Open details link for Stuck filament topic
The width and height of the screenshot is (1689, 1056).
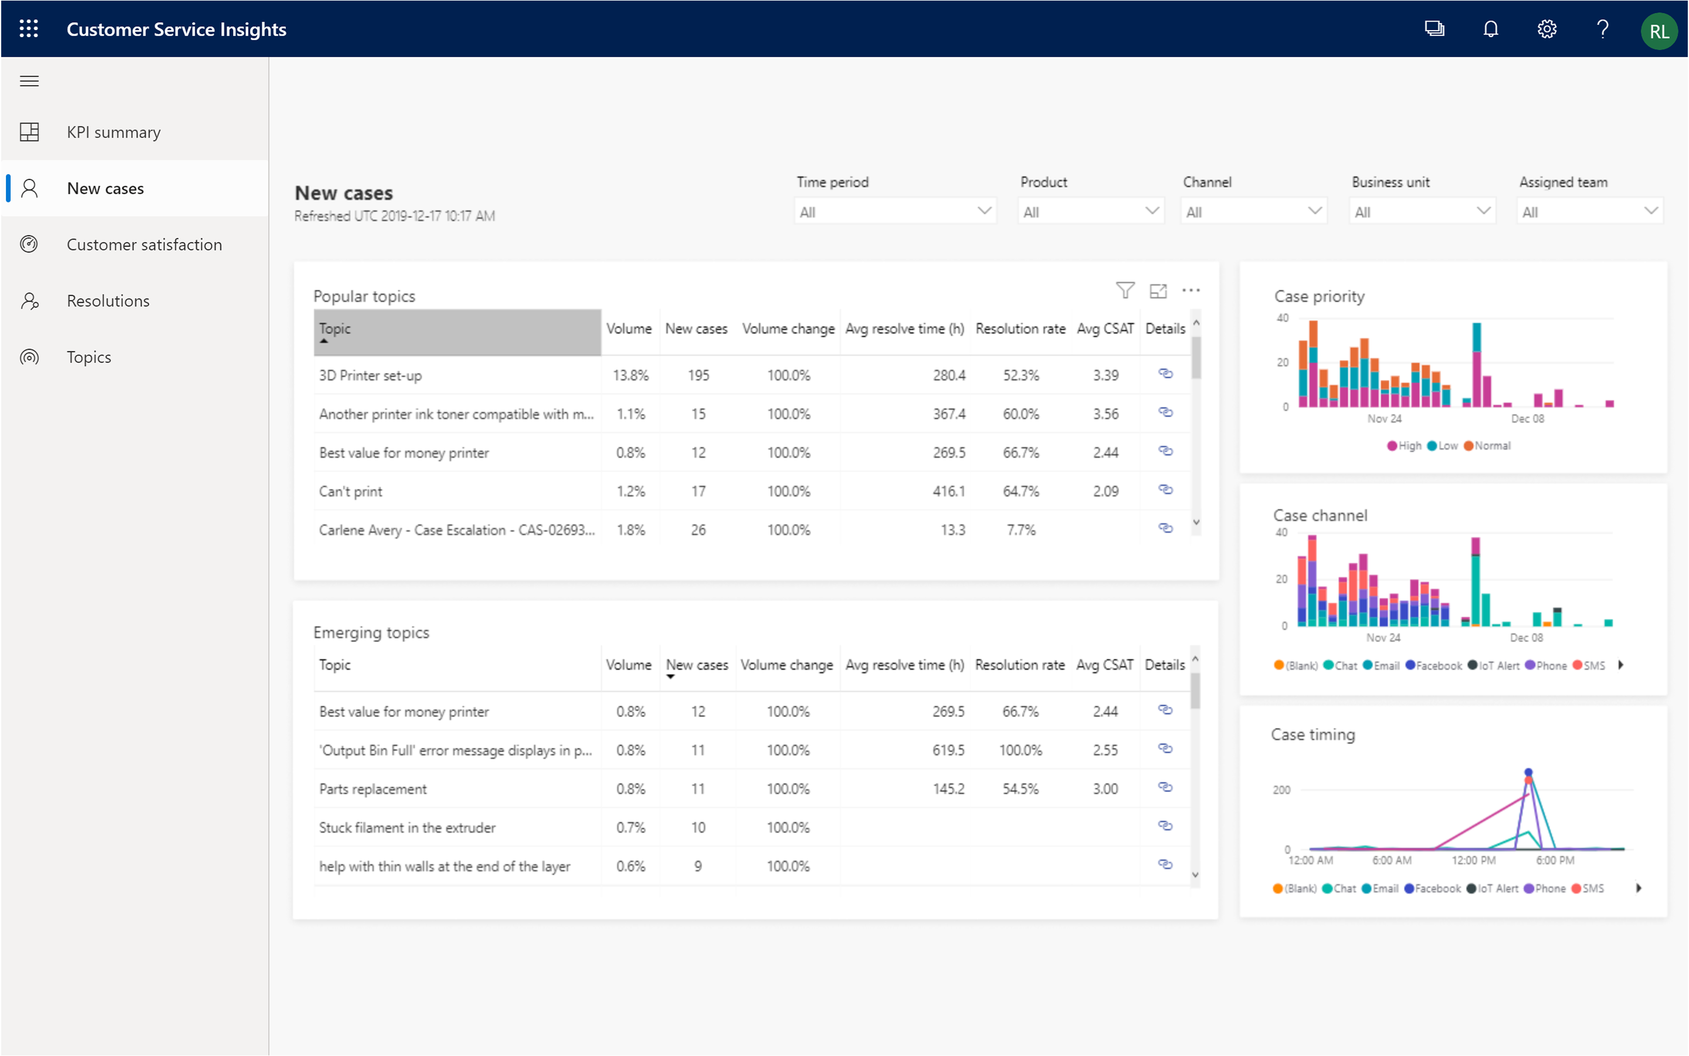[1165, 825]
